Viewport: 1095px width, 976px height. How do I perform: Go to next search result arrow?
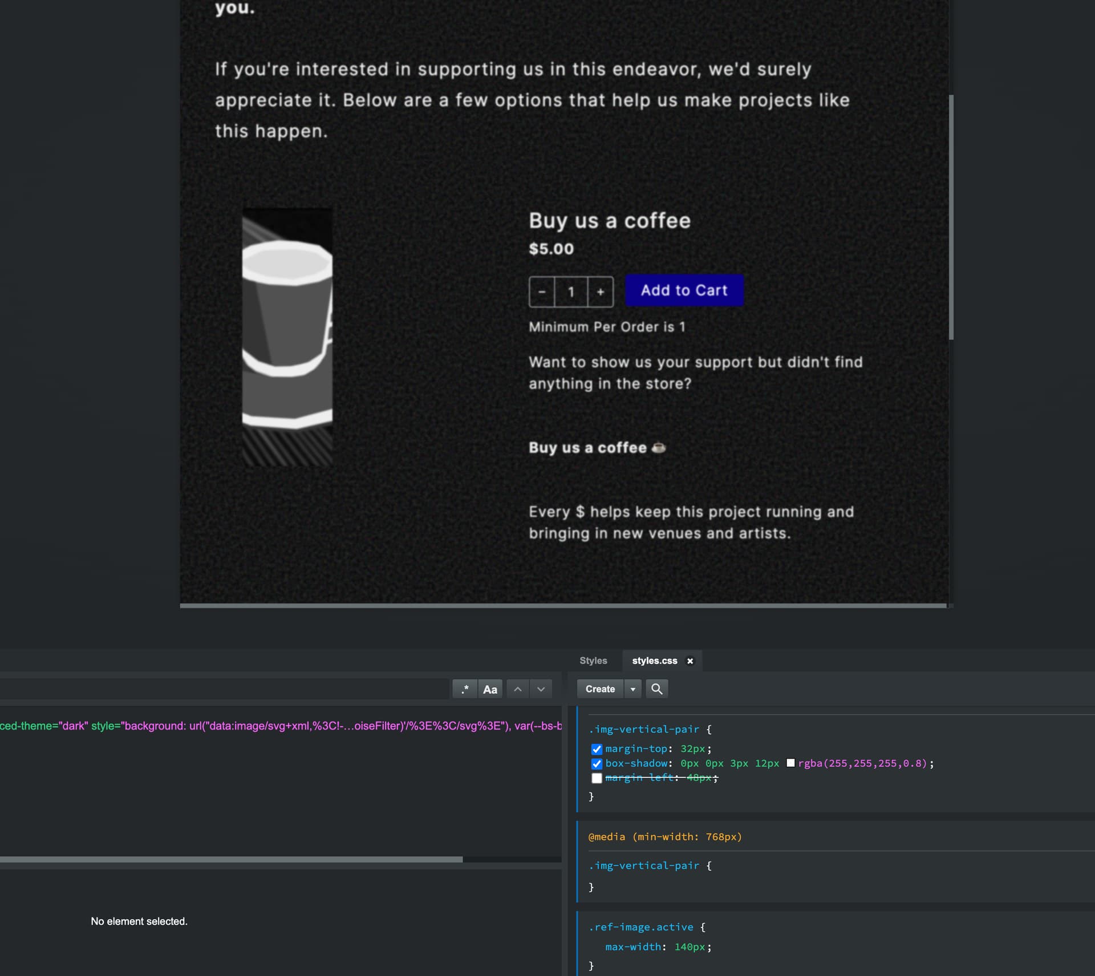[x=541, y=689]
